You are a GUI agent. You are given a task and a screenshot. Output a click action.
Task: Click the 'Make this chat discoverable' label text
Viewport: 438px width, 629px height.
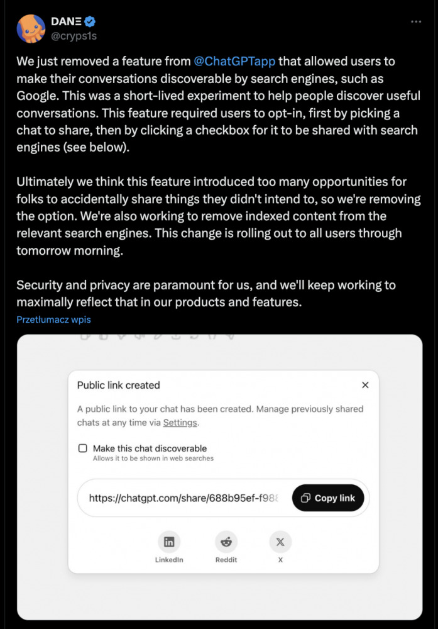[x=150, y=448]
